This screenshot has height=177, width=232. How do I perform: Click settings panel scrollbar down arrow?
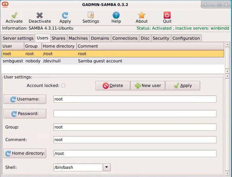click(x=227, y=173)
